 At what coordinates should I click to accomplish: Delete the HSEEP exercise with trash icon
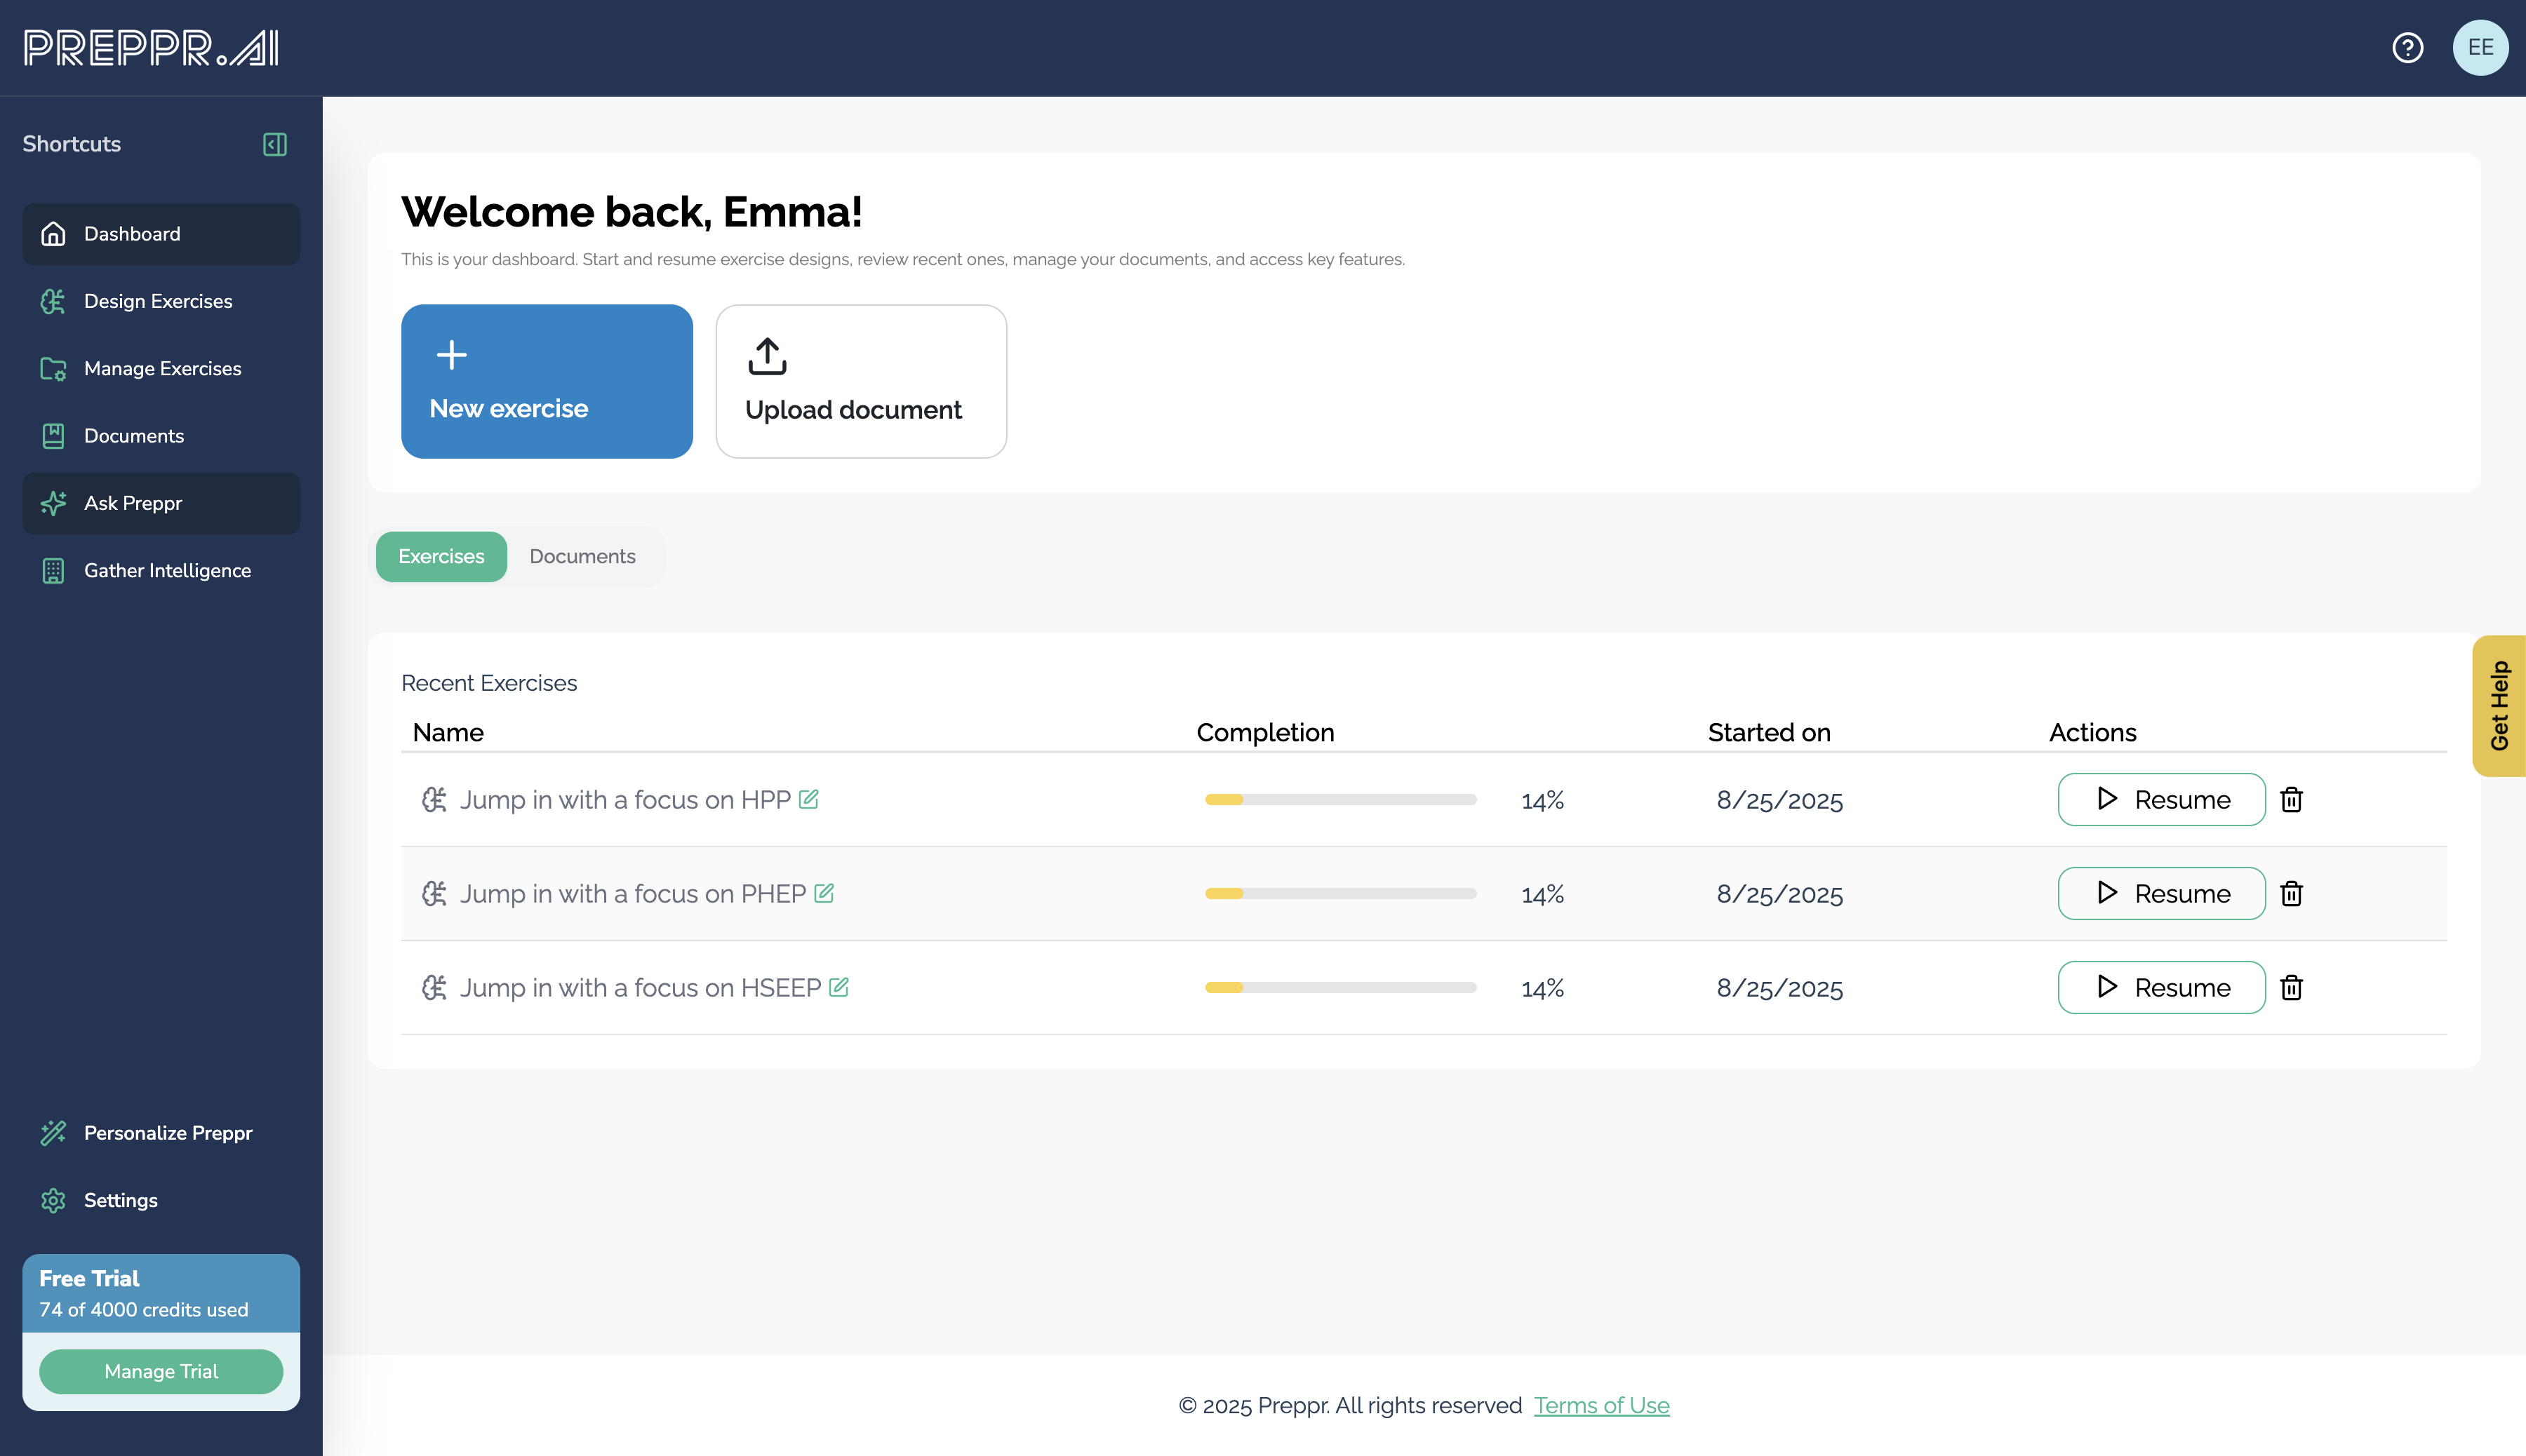tap(2291, 987)
